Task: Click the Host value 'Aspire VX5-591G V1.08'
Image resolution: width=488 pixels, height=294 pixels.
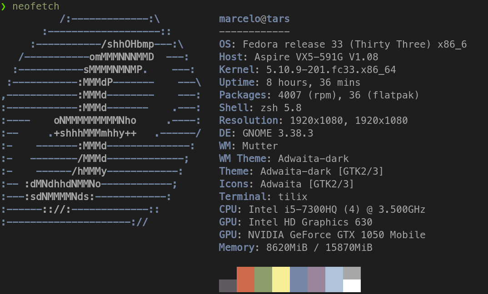Action: (x=316, y=57)
